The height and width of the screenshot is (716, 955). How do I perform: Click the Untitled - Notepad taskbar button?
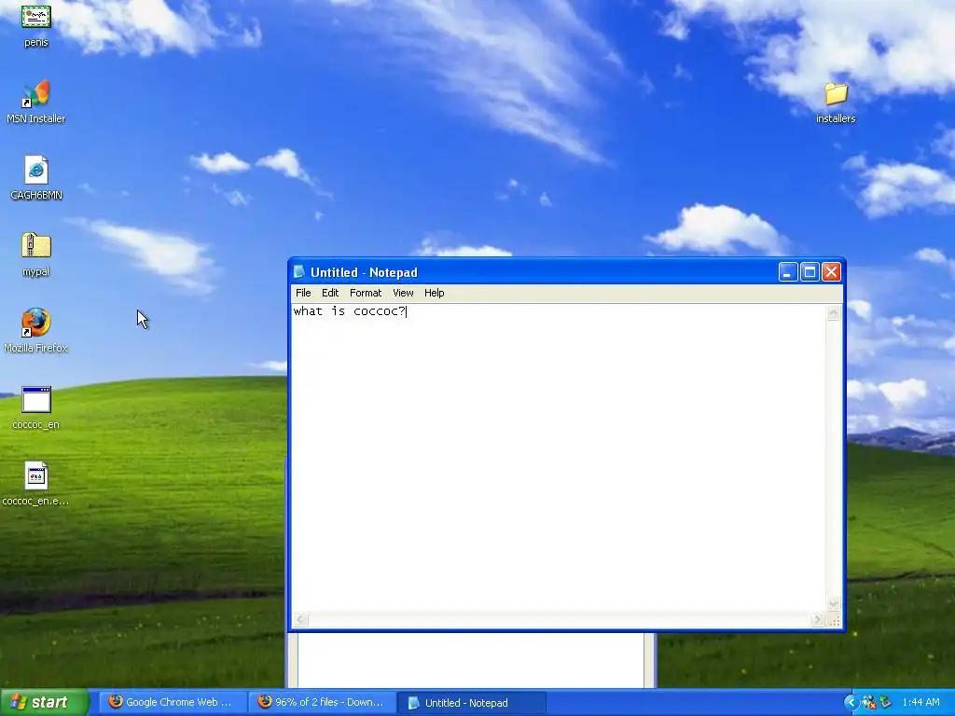[x=471, y=703]
